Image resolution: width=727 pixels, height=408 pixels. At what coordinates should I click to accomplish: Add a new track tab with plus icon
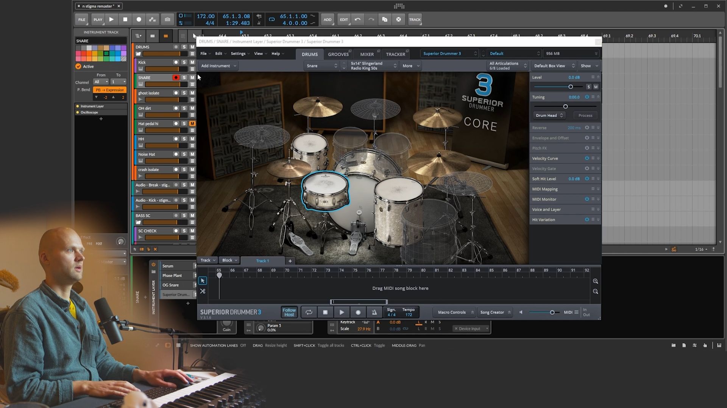point(290,261)
